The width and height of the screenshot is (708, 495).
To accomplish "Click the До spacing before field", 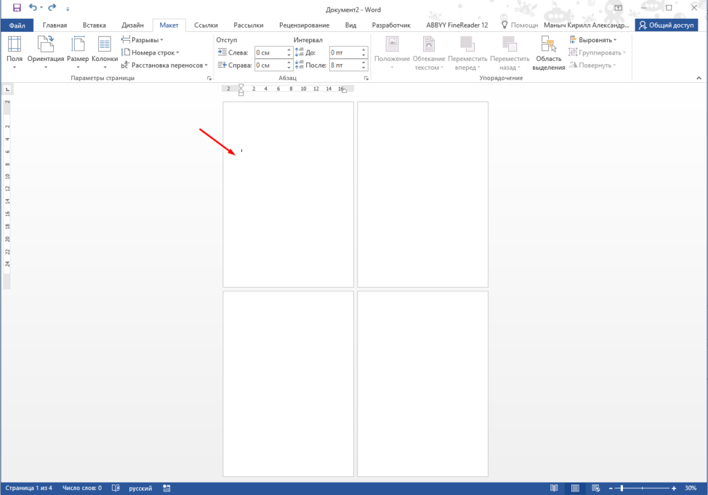I will (344, 53).
